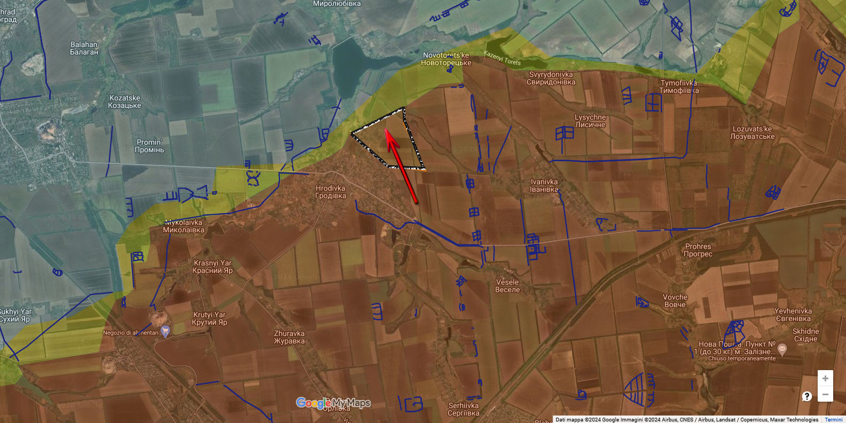This screenshot has height=423, width=846.
Task: Select the Chiuso temporaneamente status text
Action: click(741, 358)
